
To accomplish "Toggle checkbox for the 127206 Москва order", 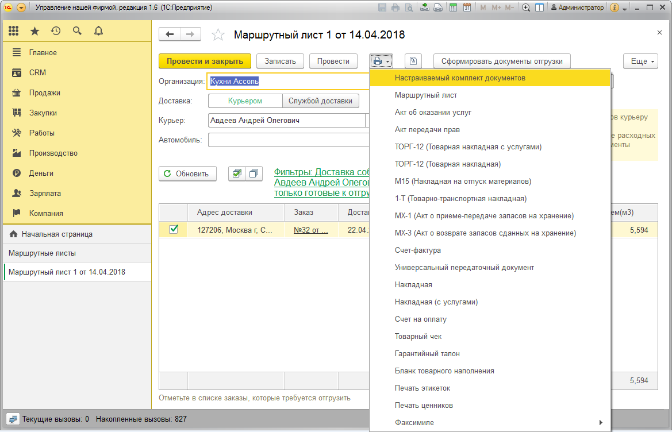I will [174, 229].
